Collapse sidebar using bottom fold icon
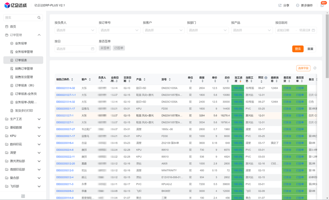329x200 pixels. coord(23,196)
